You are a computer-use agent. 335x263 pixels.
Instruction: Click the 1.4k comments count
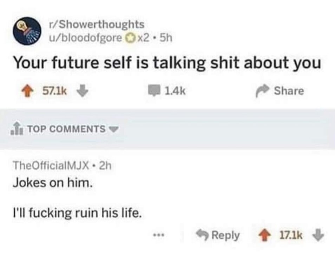175,91
